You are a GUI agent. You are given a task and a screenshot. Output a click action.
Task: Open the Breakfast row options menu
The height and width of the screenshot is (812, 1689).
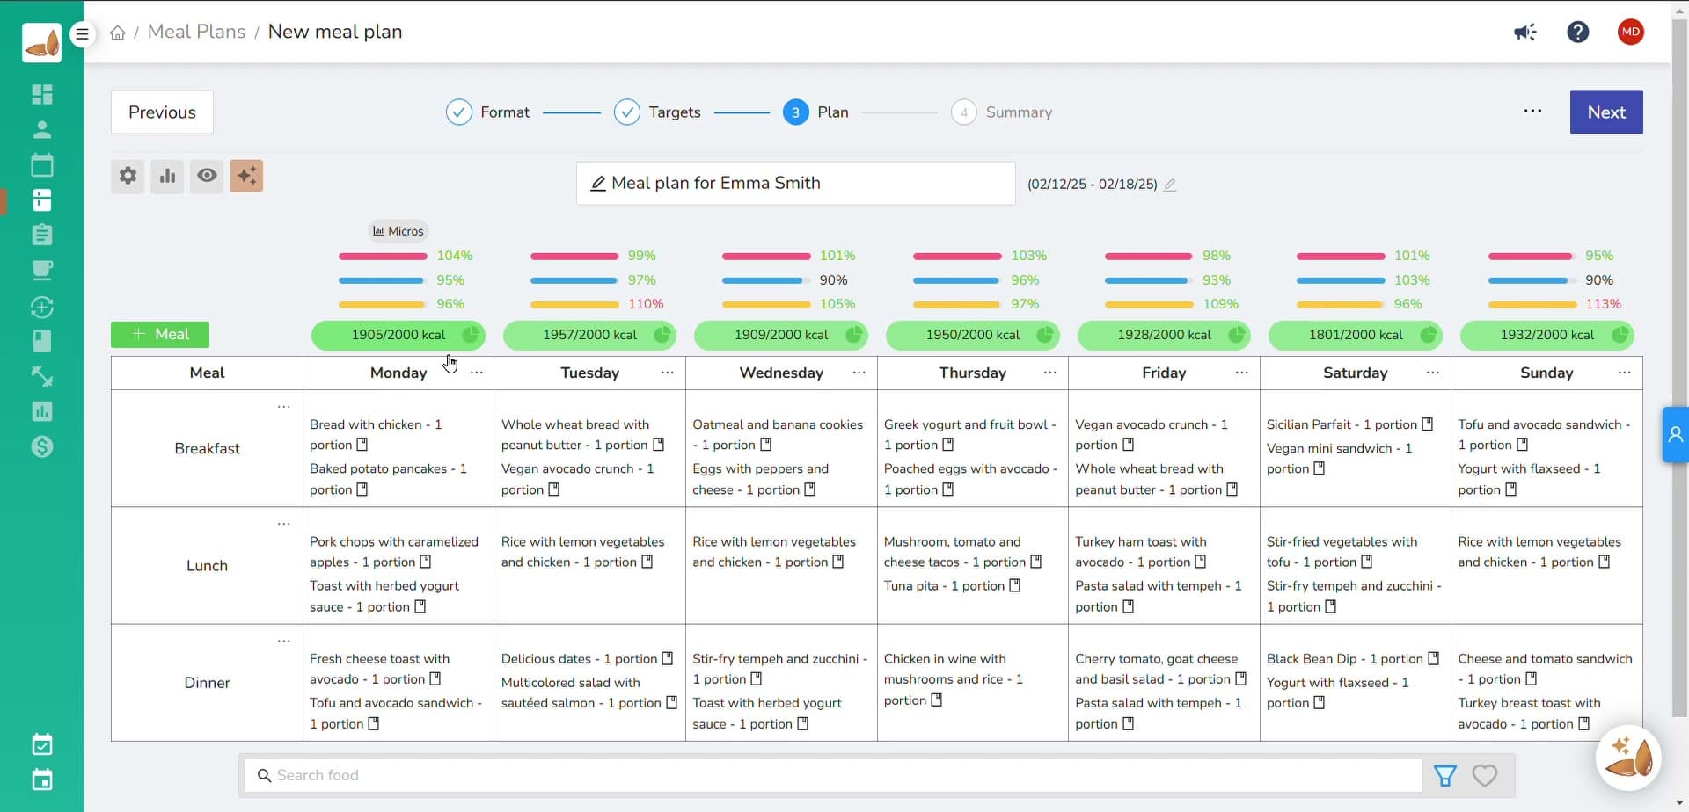[x=283, y=407]
